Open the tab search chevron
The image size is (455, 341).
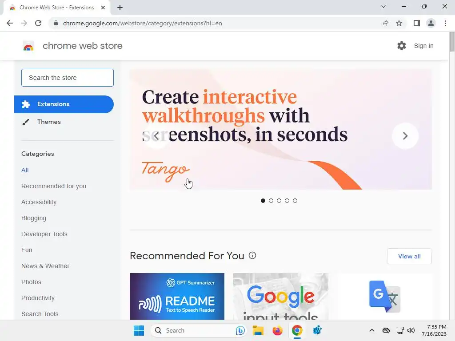click(x=383, y=6)
